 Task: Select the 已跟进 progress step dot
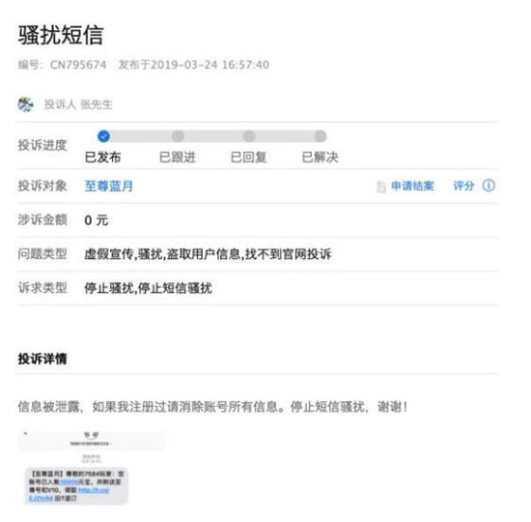(179, 136)
